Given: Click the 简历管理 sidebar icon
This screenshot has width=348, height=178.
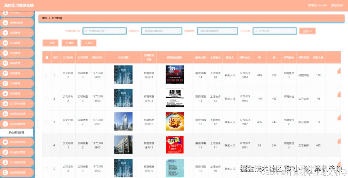Looking at the screenshot, I should click(x=5, y=93).
